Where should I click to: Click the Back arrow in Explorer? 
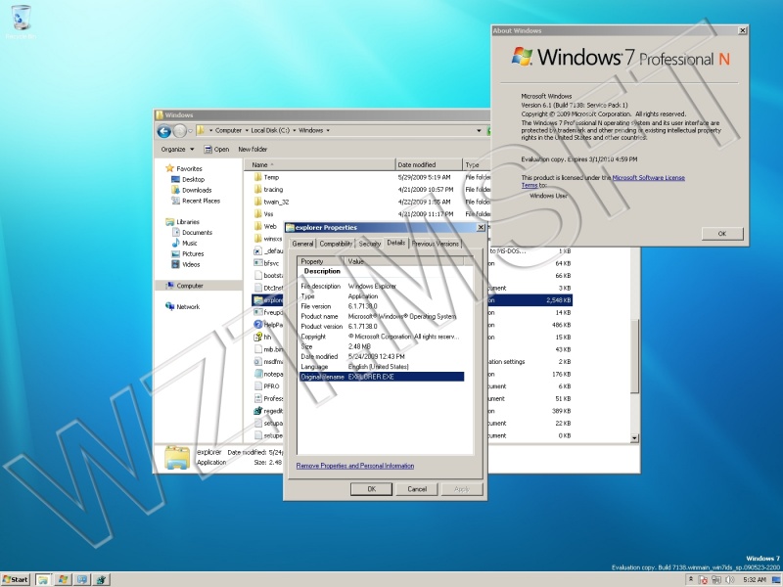pos(163,131)
